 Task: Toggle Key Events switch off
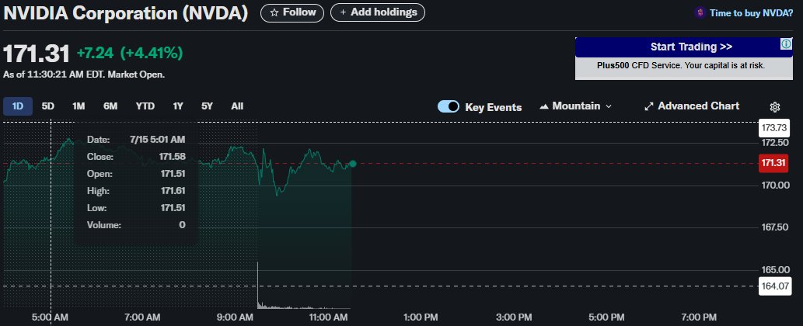(448, 106)
